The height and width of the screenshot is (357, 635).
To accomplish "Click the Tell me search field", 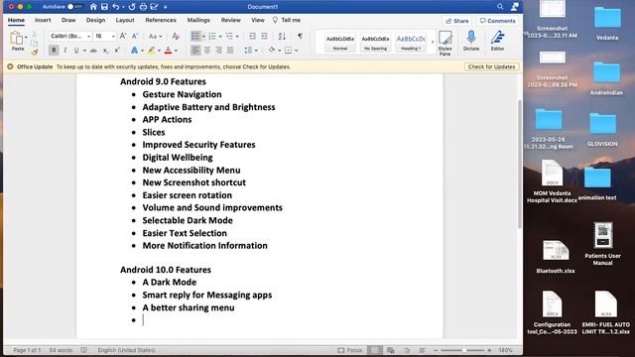I will (x=287, y=20).
